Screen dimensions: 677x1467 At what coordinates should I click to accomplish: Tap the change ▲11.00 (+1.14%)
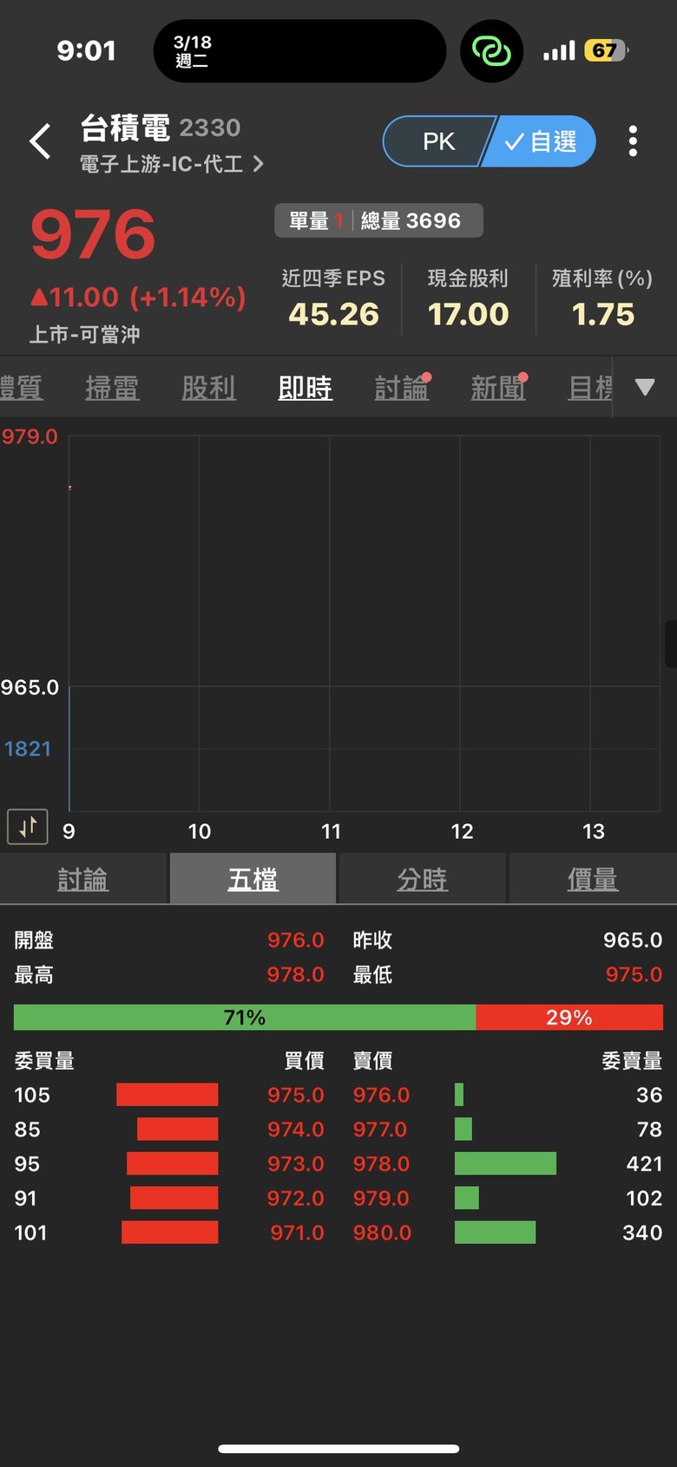click(x=138, y=298)
